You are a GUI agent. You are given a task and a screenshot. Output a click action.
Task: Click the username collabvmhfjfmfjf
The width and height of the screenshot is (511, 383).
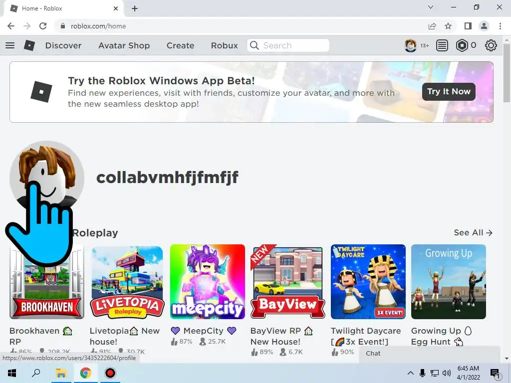click(167, 178)
